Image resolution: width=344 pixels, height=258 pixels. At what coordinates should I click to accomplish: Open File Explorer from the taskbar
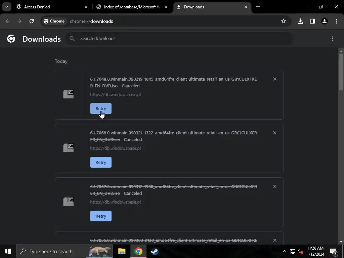pyautogui.click(x=122, y=251)
